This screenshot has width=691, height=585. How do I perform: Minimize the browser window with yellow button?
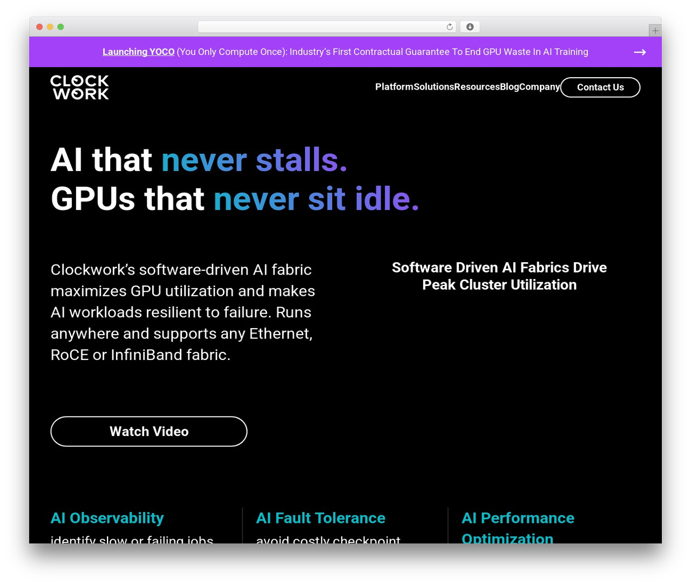pos(50,27)
